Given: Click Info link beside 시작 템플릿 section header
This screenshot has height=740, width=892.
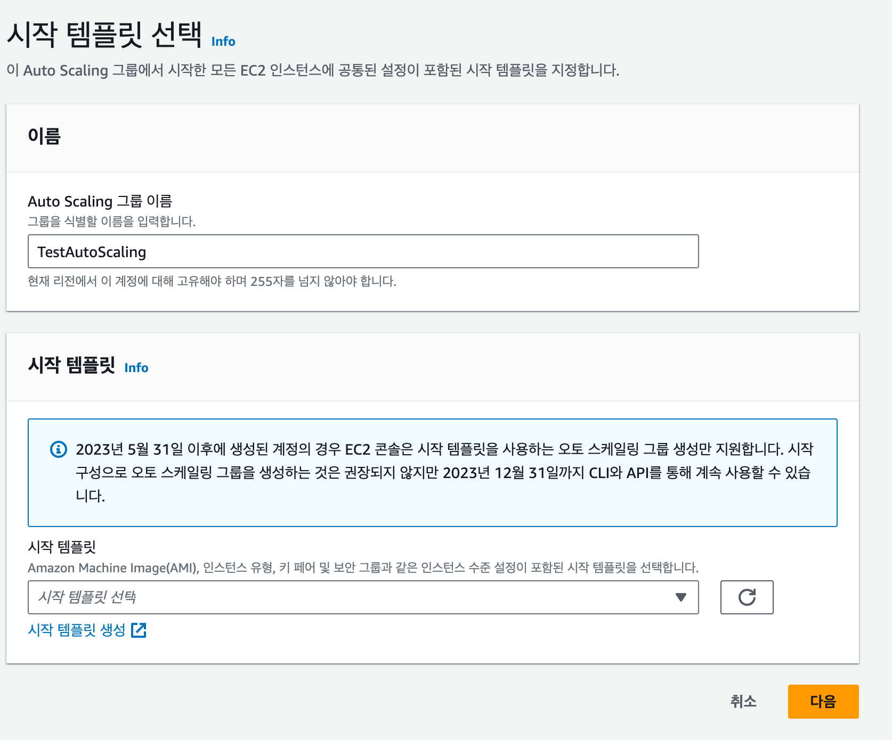Looking at the screenshot, I should click(x=136, y=368).
